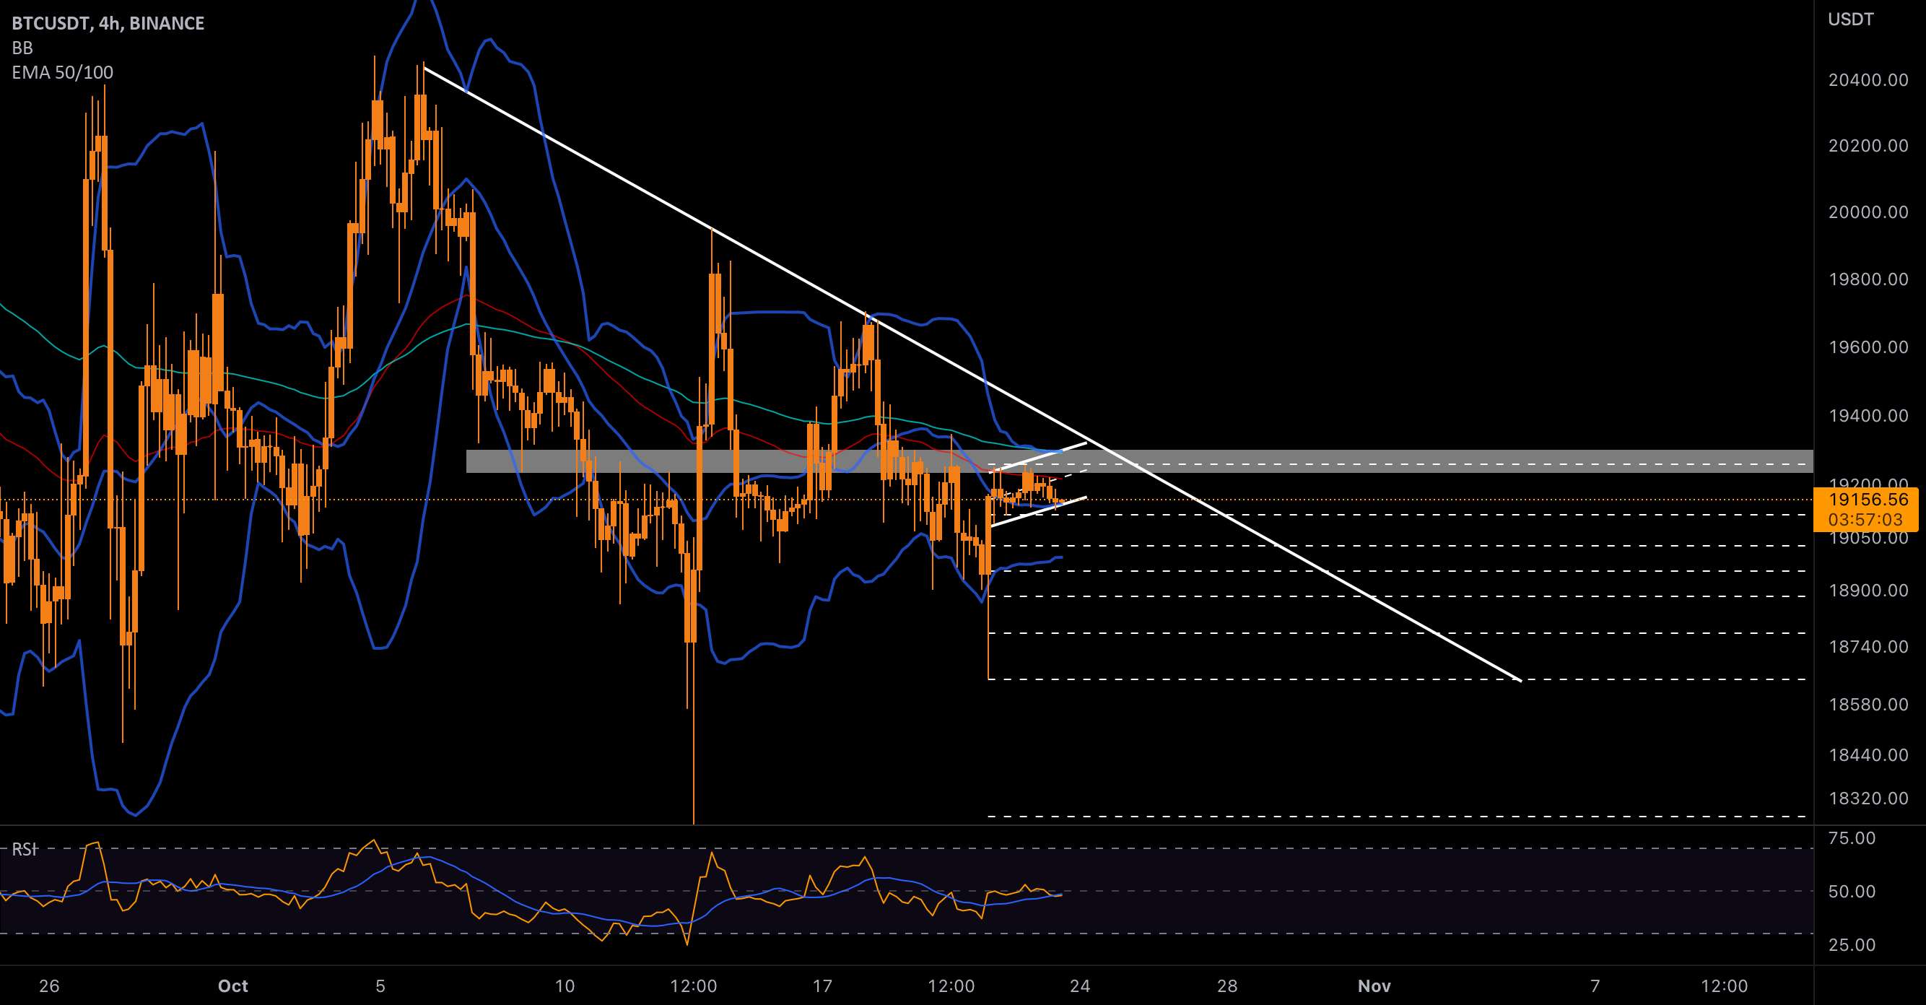Click the 18580.00 price axis label
The image size is (1926, 1005).
[1868, 705]
